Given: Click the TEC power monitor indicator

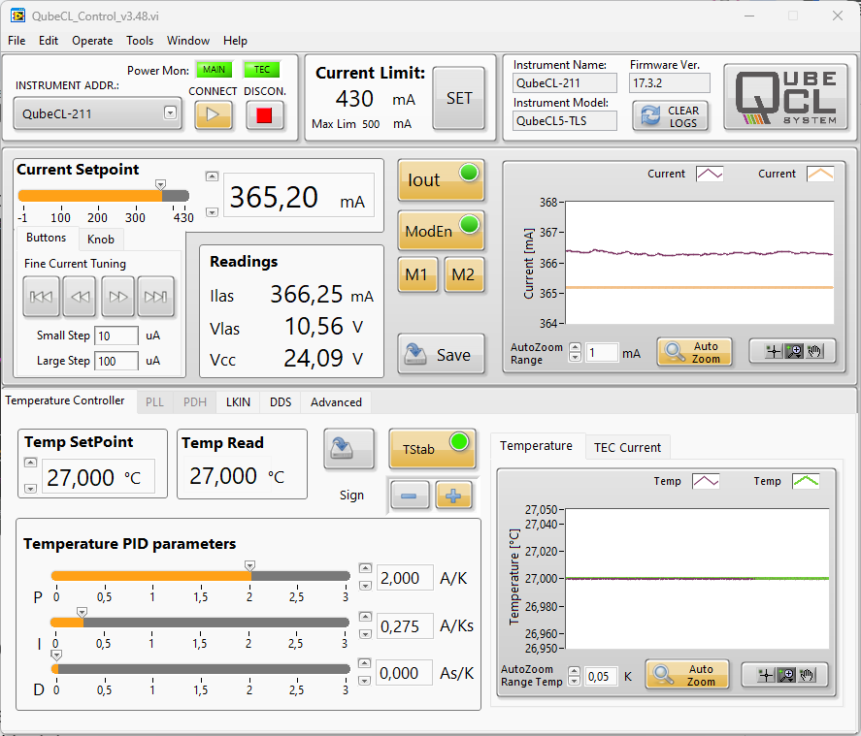Looking at the screenshot, I should [262, 70].
